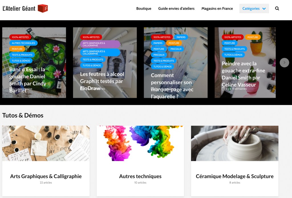Image resolution: width=292 pixels, height=198 pixels.
Task: Click the search magnifier icon in header
Action: coord(277,8)
